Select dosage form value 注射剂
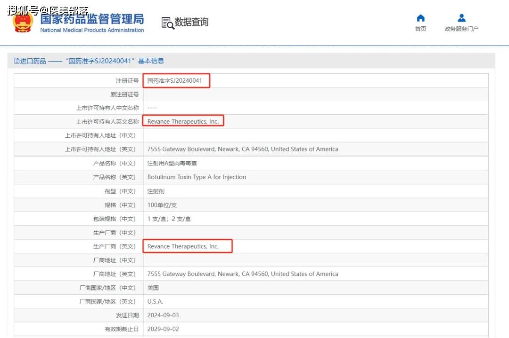The image size is (509, 338). [x=156, y=191]
